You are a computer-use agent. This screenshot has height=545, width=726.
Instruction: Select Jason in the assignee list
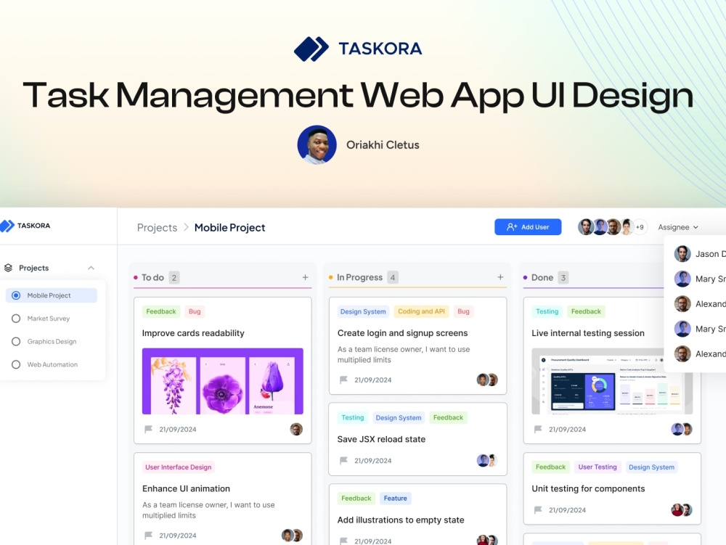pos(700,254)
